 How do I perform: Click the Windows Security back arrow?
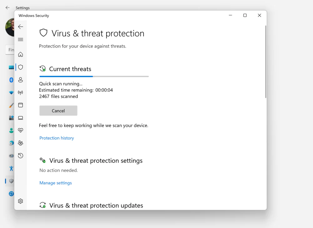tap(21, 27)
